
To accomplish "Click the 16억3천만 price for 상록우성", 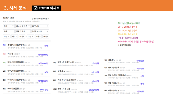I will pos(95,72).
